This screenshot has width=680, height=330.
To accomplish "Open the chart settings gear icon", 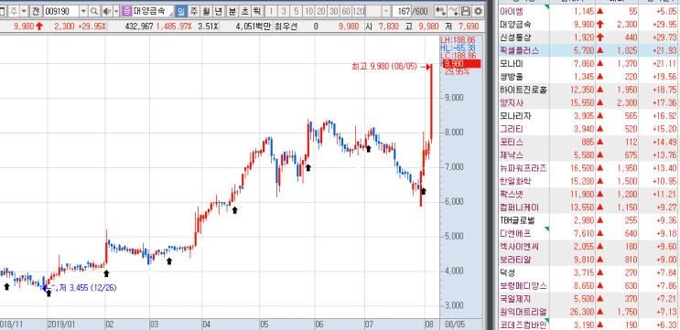I will click(x=479, y=11).
